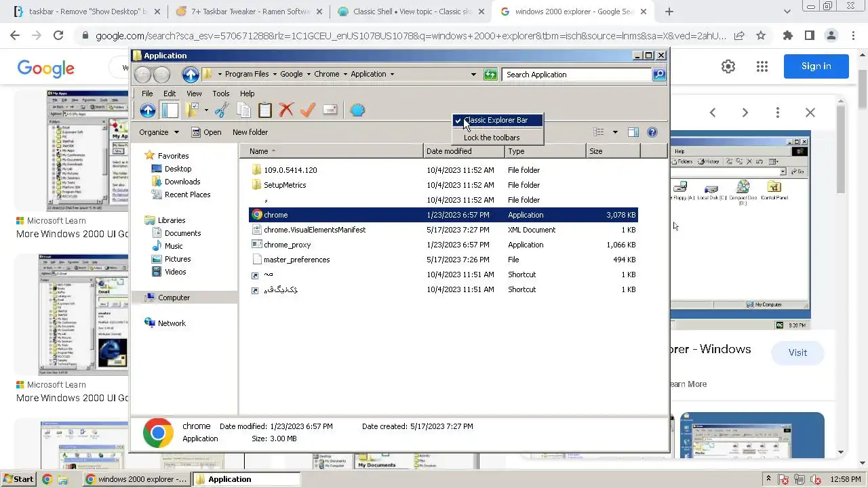The image size is (868, 488).
Task: Expand the arrow after Google breadcrumb
Action: click(x=308, y=75)
